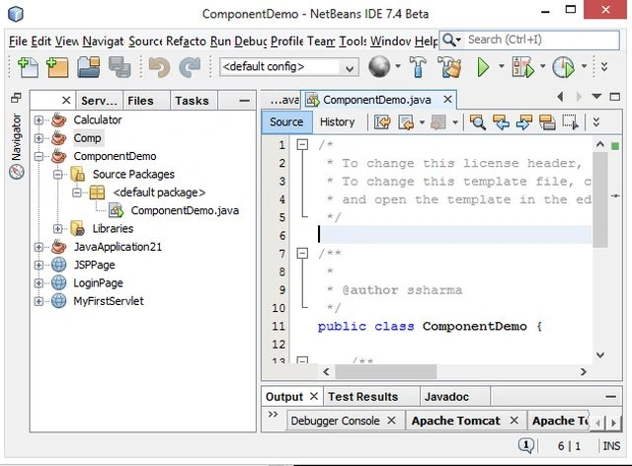Select the Debugger Console tab
Screen dimensions: 632x466
pyautogui.click(x=336, y=421)
